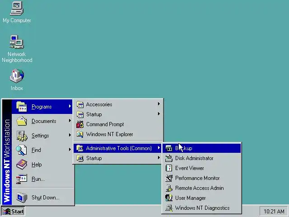This screenshot has width=289, height=217.
Task: Click the Find magnifier icon in Start menu
Action: pos(21,150)
